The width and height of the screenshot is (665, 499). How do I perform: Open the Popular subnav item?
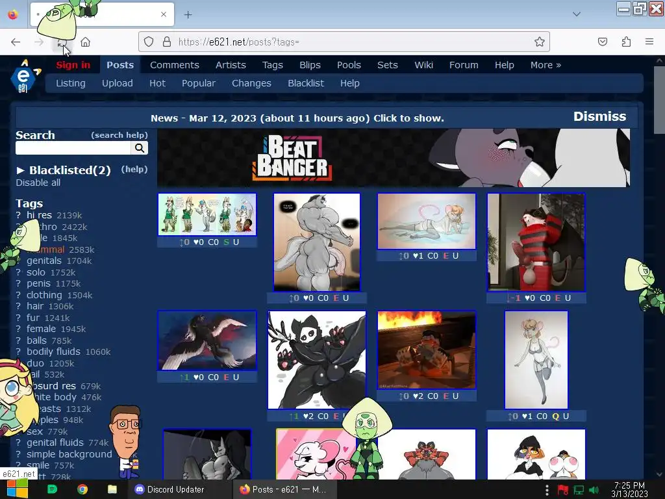[x=199, y=83]
